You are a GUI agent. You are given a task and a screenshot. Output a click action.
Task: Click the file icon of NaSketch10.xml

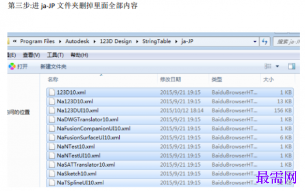[x=52, y=174]
